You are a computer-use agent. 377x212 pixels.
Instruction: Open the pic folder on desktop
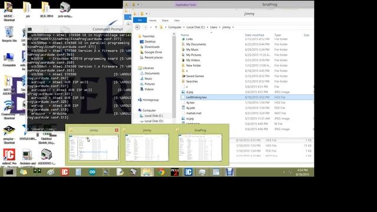(28, 10)
